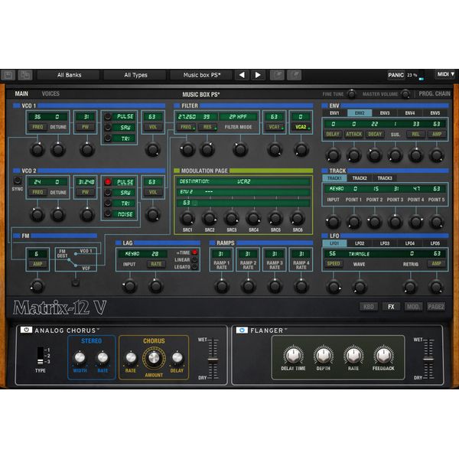Click the Fine Tune knob
This screenshot has width=459, height=459.
click(x=351, y=94)
